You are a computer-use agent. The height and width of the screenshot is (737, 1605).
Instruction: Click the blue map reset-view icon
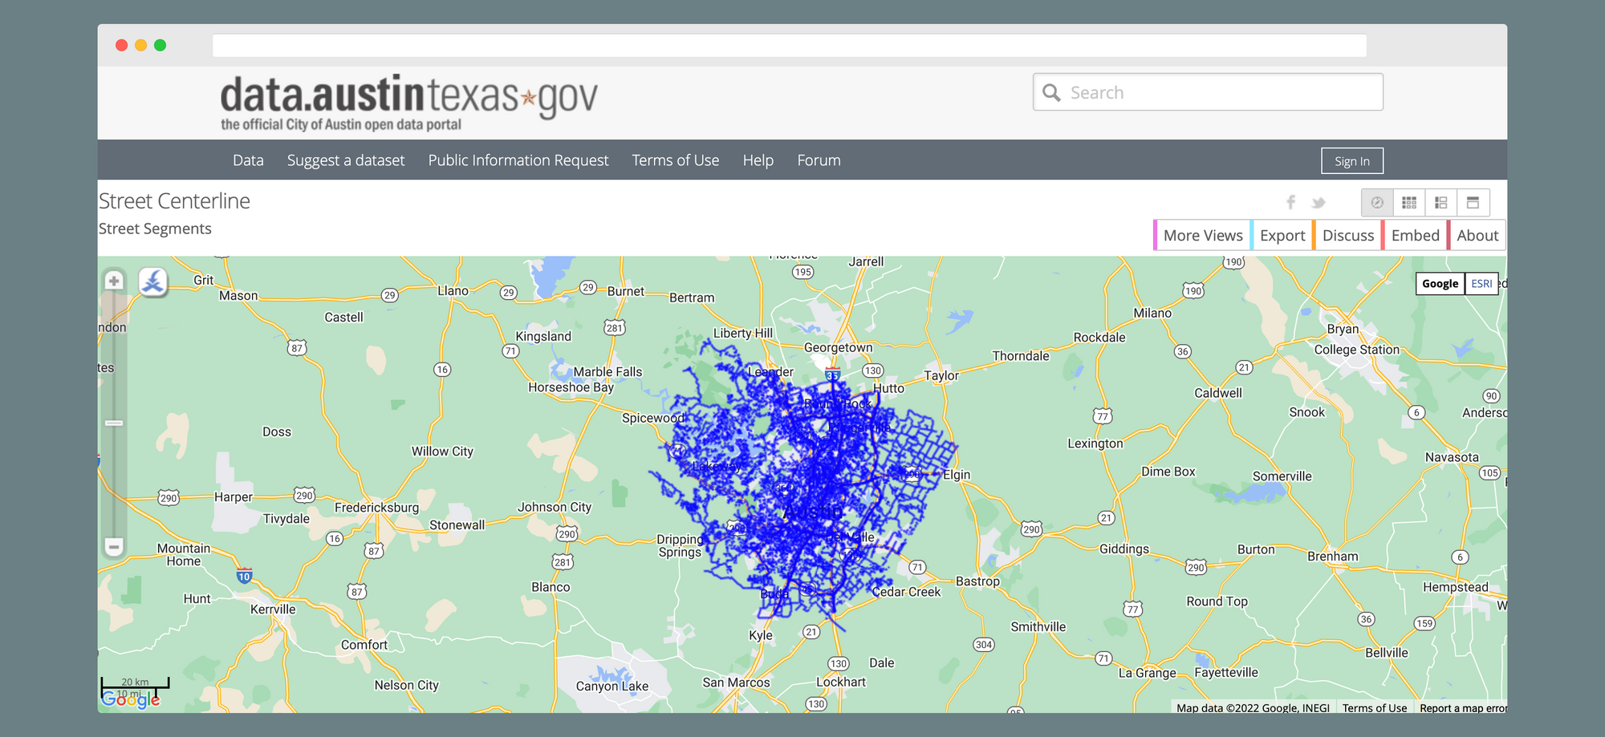[x=152, y=281]
